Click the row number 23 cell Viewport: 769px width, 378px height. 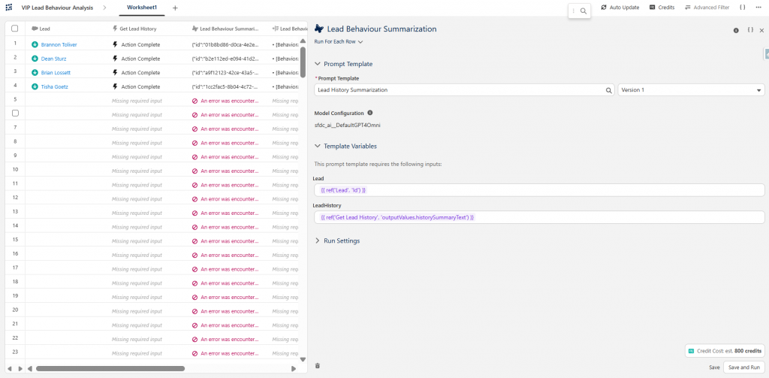[15, 352]
